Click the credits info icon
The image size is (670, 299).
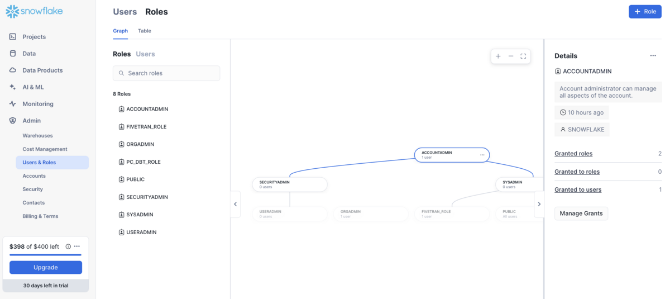[x=68, y=246]
